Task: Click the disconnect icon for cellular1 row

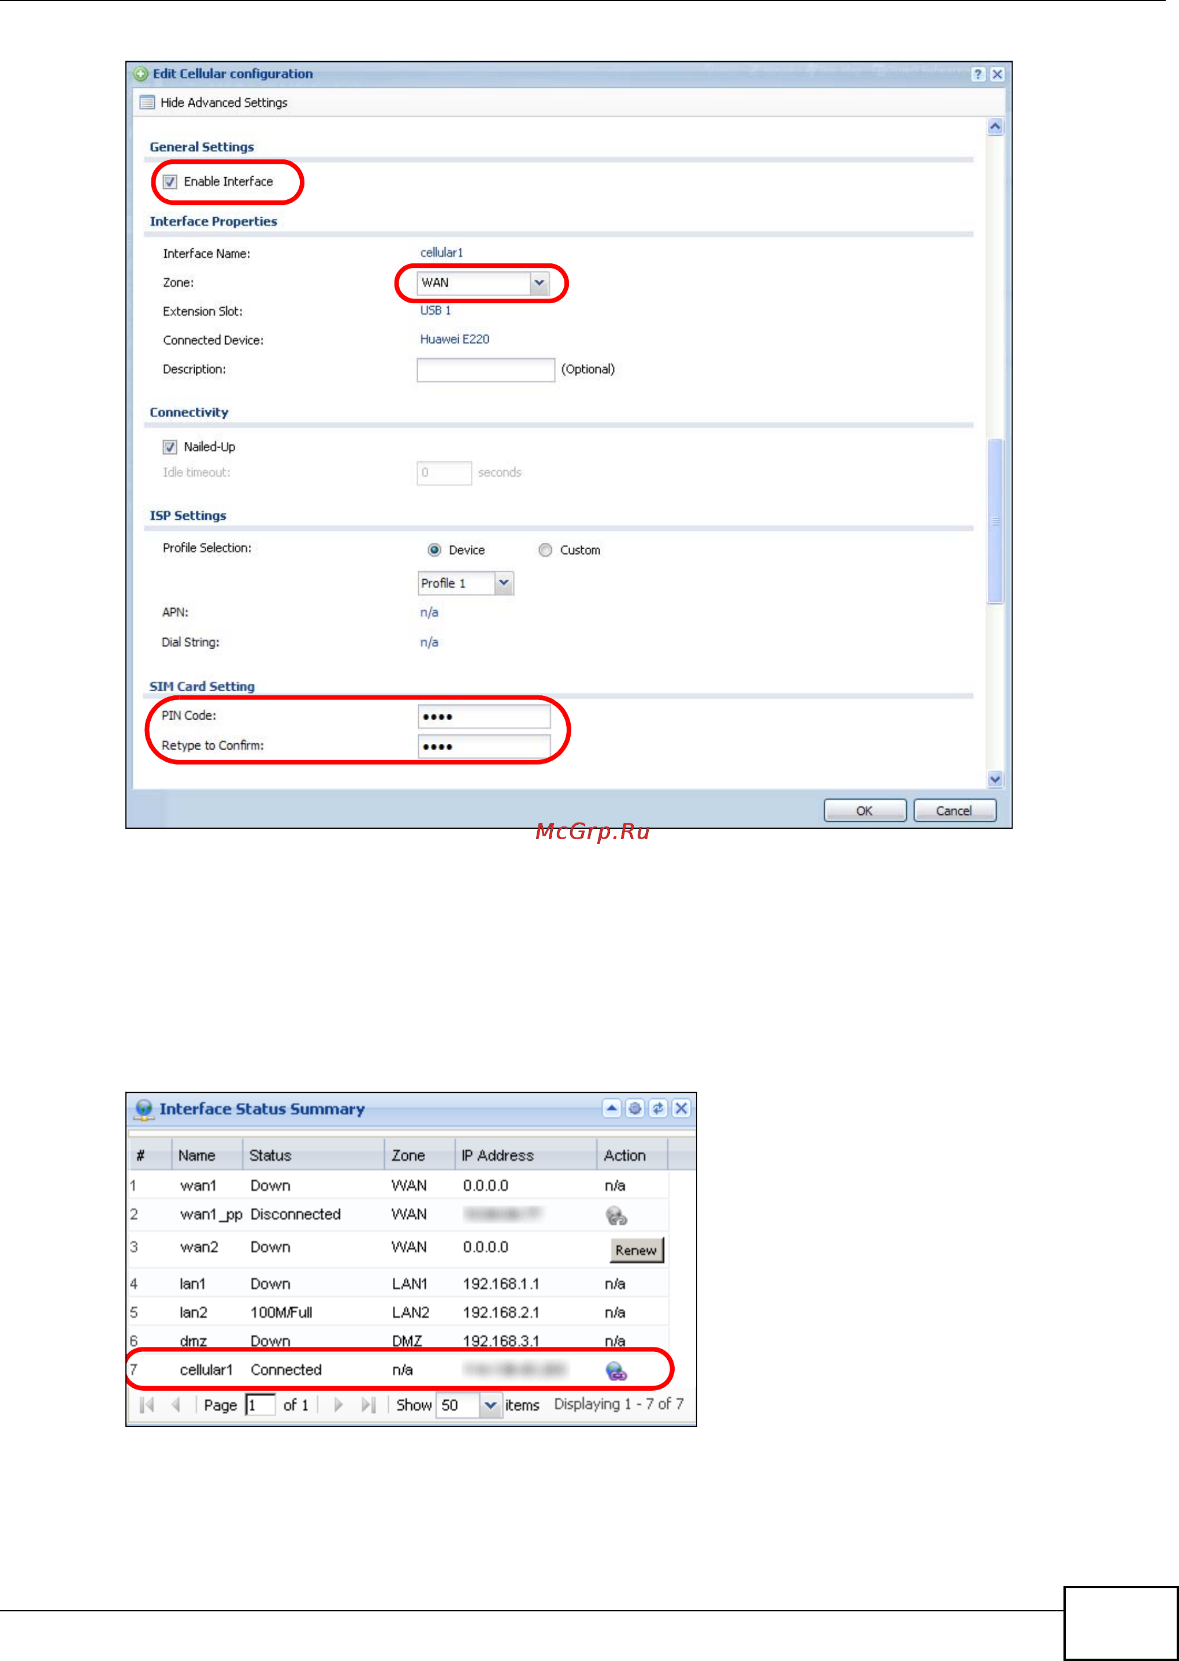Action: (x=616, y=1370)
